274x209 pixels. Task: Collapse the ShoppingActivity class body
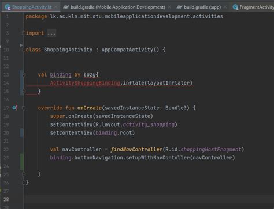pos(24,50)
